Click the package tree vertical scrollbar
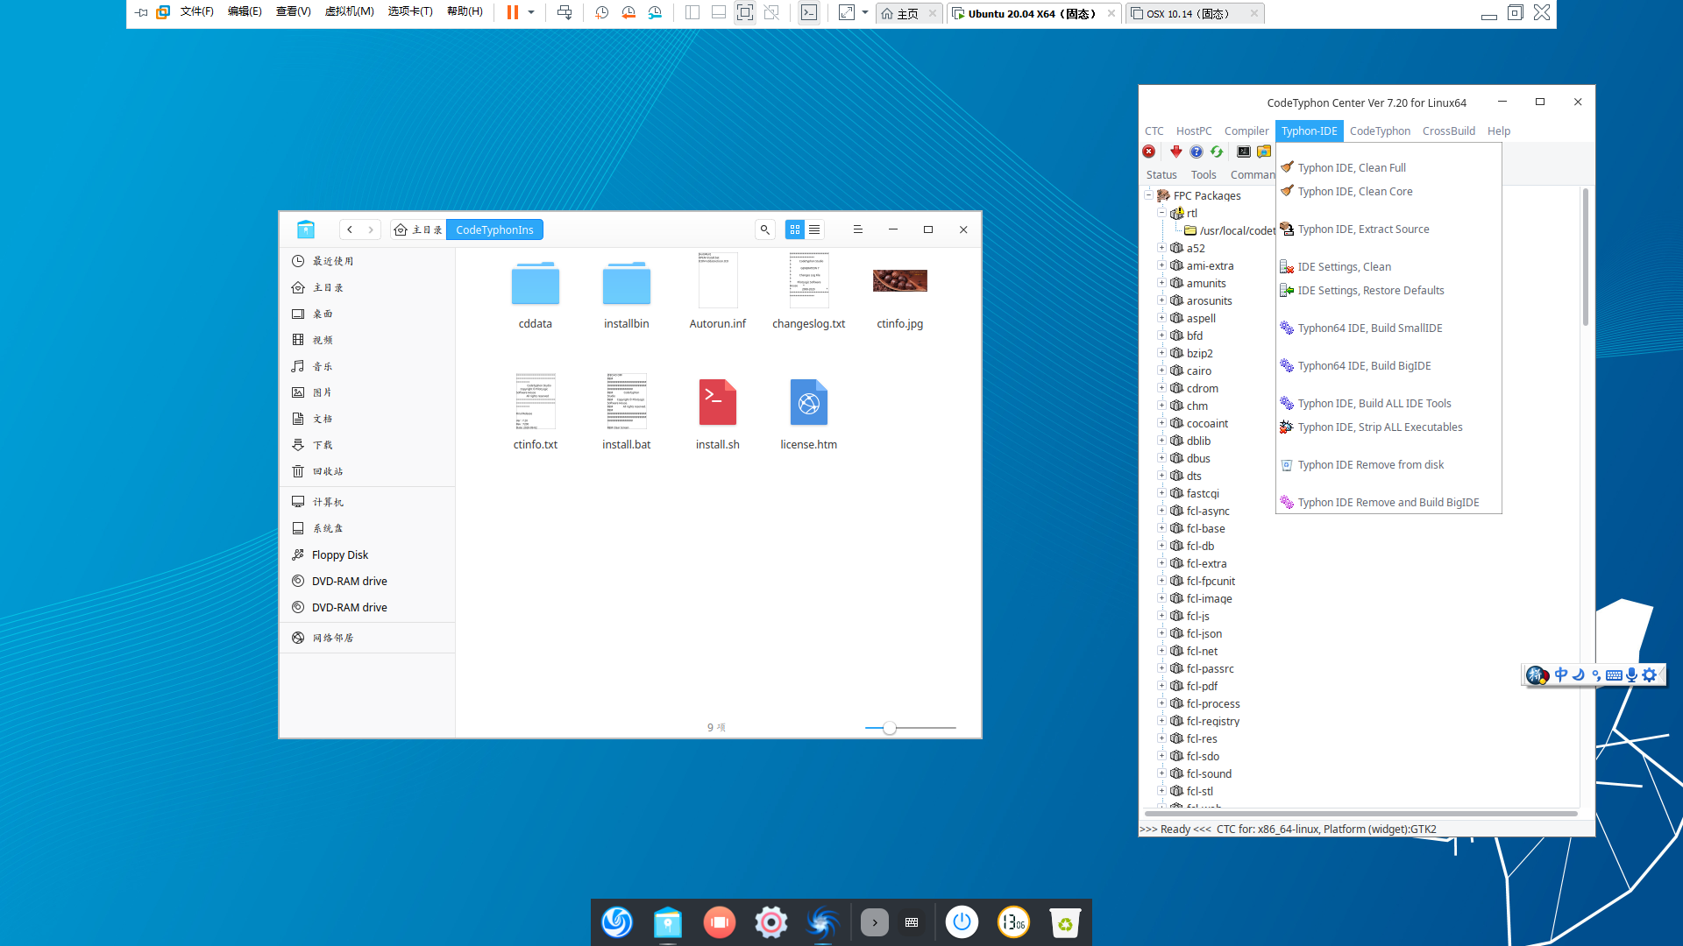The image size is (1683, 946). pyautogui.click(x=1585, y=258)
